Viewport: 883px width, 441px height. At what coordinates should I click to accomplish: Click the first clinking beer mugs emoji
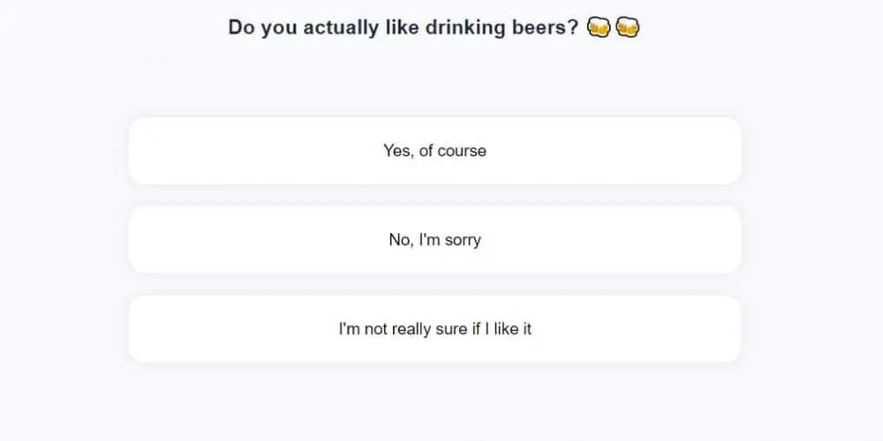599,27
